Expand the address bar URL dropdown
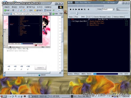 point(50,14)
